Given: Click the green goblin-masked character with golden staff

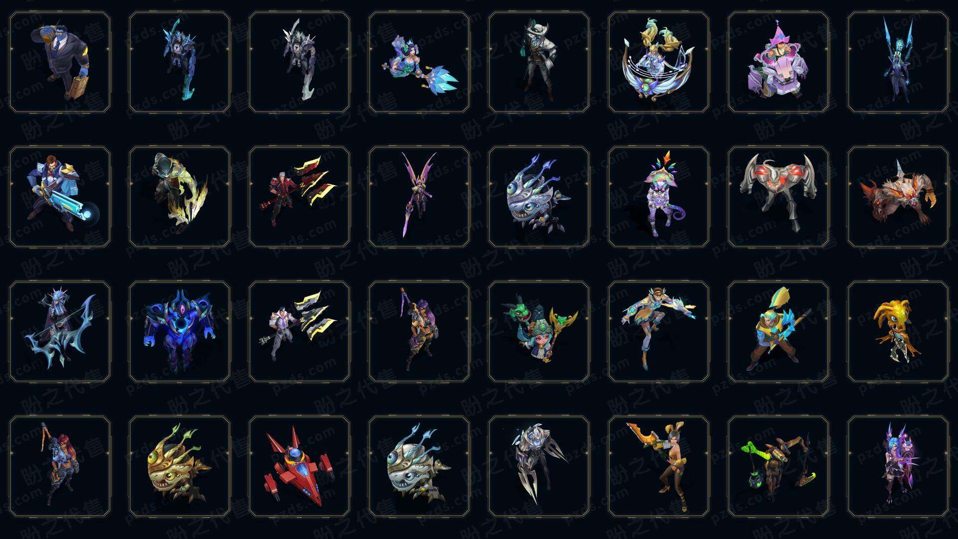Looking at the screenshot, I should pos(539,331).
